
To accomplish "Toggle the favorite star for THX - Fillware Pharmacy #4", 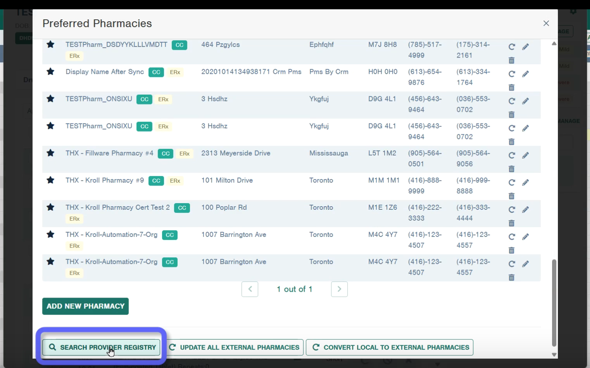I will tap(50, 152).
